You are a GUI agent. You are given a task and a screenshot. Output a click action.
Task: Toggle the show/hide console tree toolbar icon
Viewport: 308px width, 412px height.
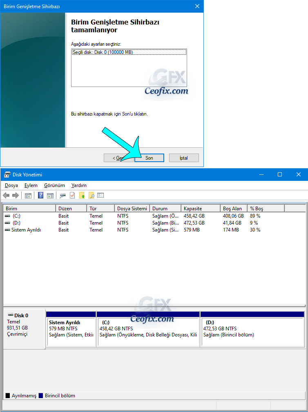(28, 195)
